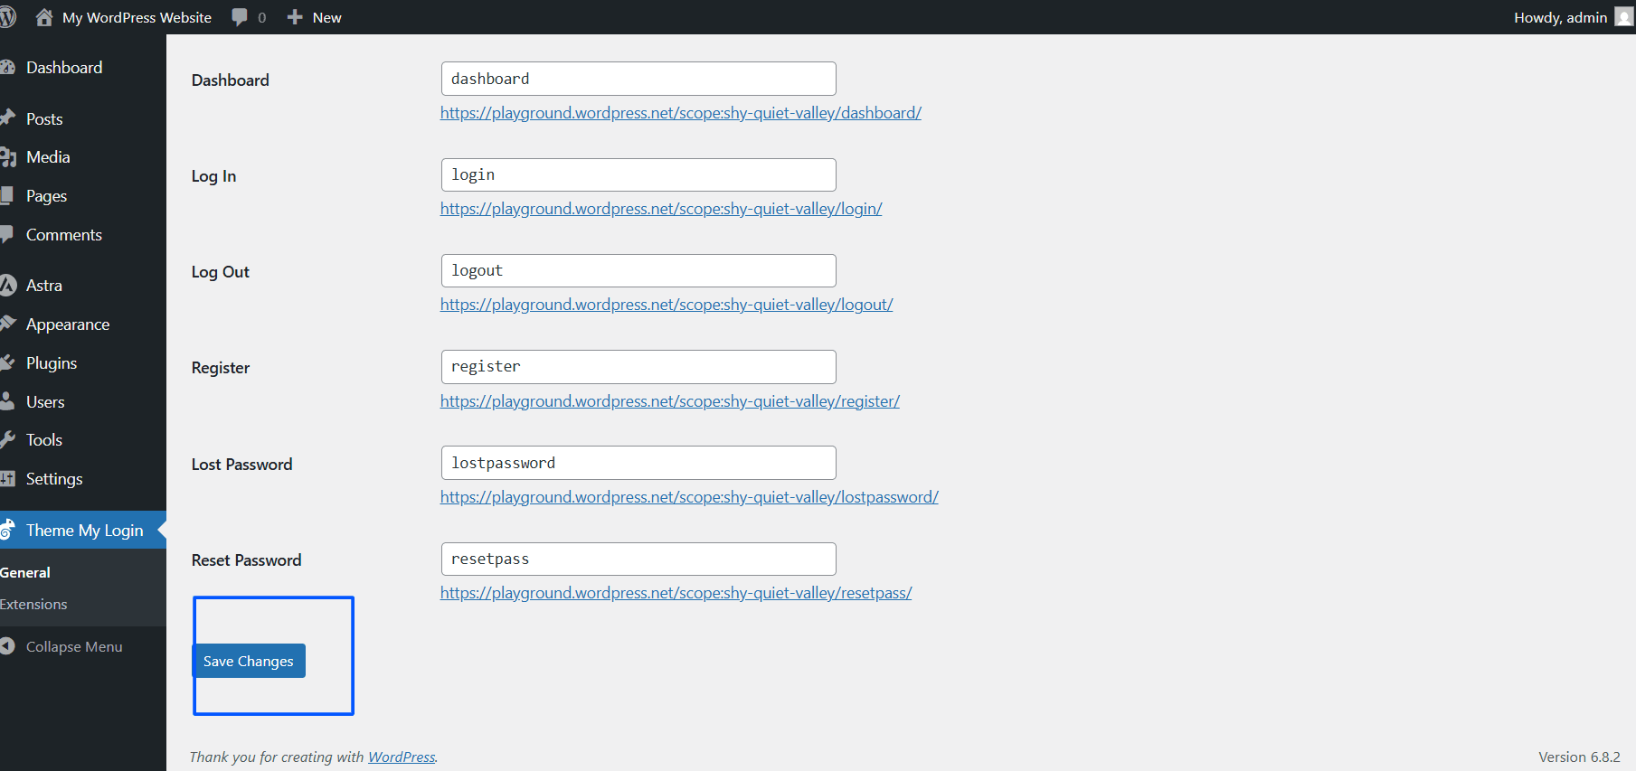Image resolution: width=1636 pixels, height=771 pixels.
Task: Open the Appearance menu
Action: [x=68, y=324]
